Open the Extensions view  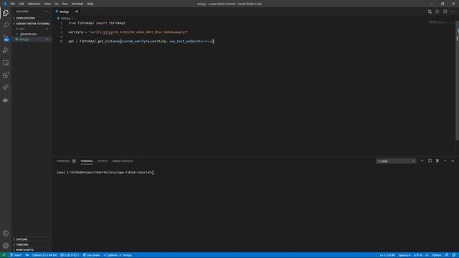pyautogui.click(x=6, y=75)
